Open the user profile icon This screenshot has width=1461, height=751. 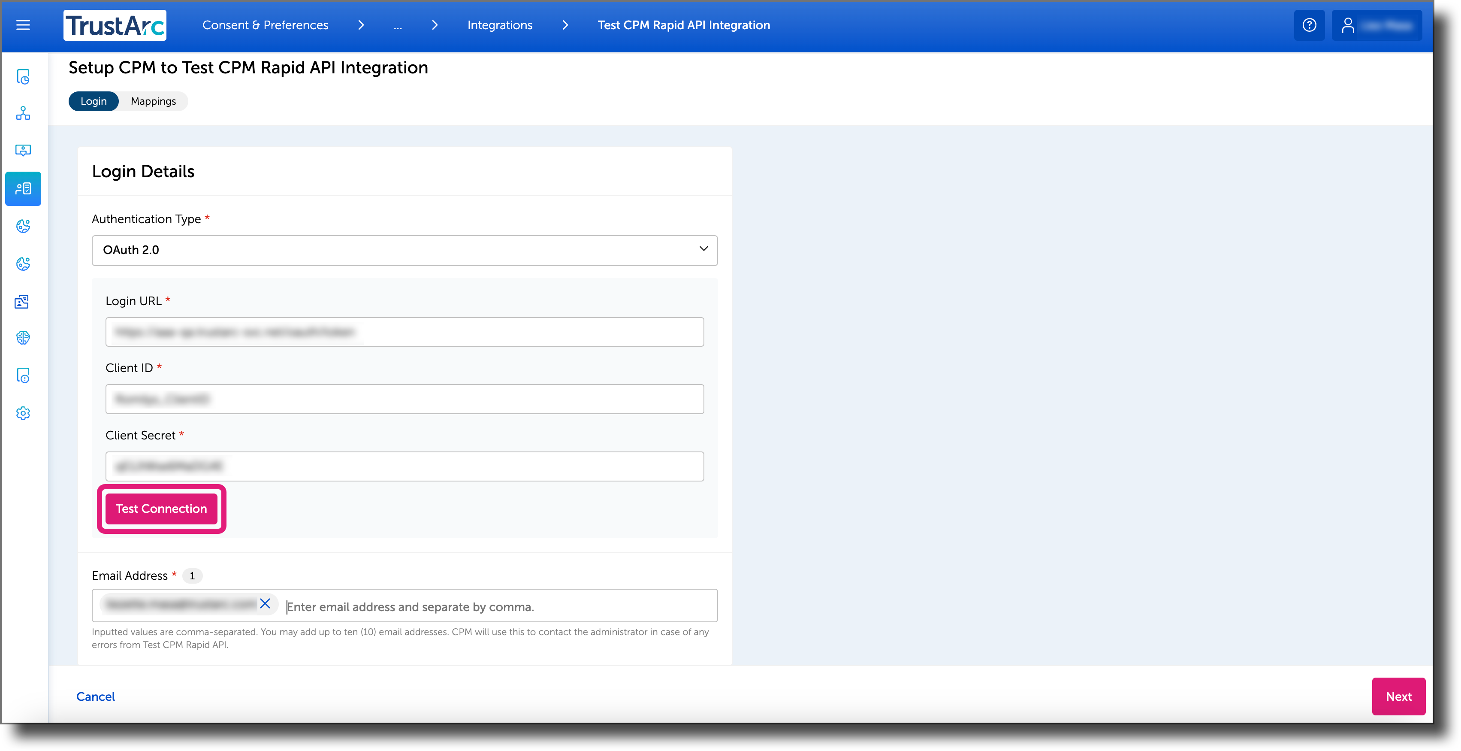pos(1348,25)
